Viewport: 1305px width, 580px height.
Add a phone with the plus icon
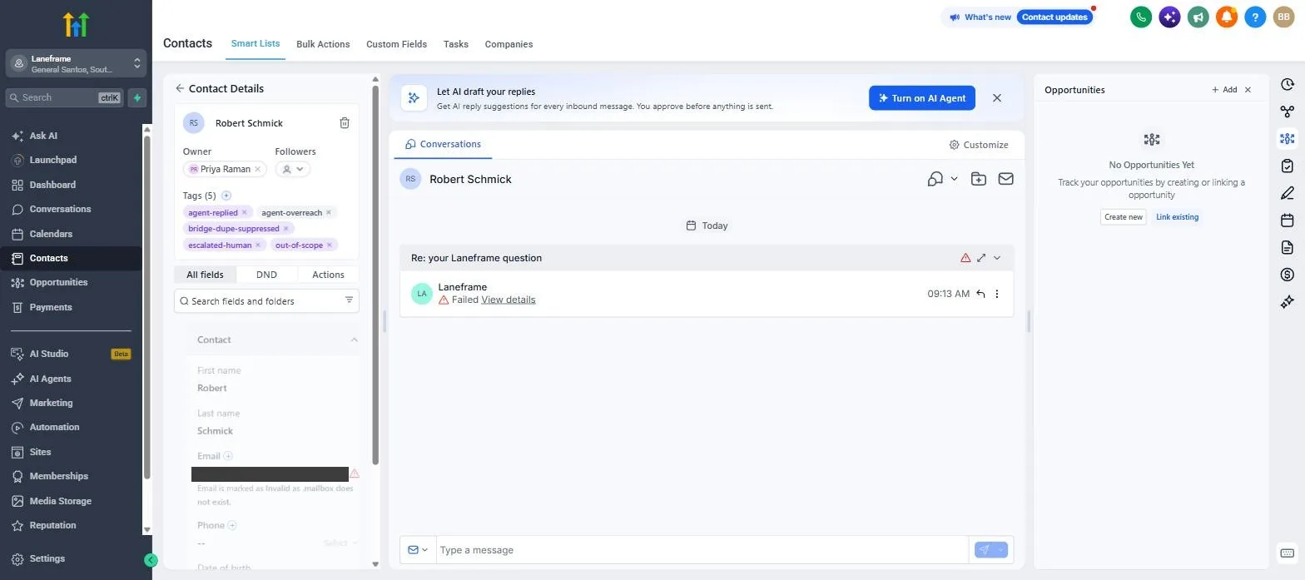pos(232,525)
